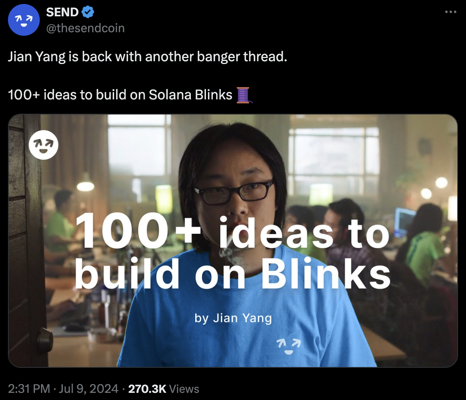The width and height of the screenshot is (466, 400).
Task: Click the smiley logo on the blue shirt
Action: point(289,346)
